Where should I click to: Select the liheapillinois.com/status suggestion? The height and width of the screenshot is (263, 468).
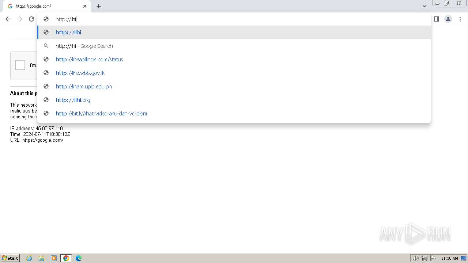(x=234, y=60)
